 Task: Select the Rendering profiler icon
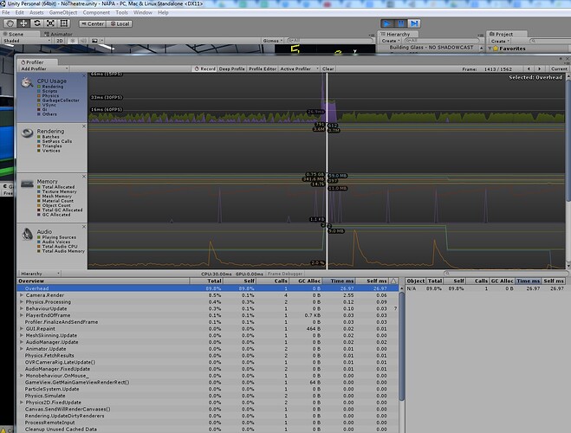(x=27, y=133)
